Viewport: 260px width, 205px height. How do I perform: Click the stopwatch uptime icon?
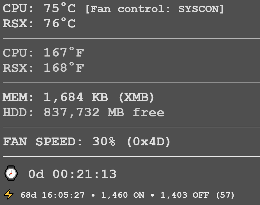coord(11,173)
